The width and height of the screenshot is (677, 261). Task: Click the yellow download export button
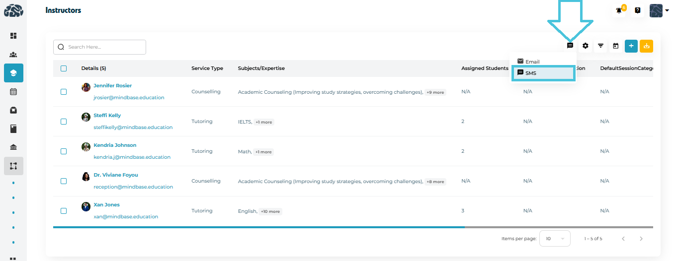(647, 46)
